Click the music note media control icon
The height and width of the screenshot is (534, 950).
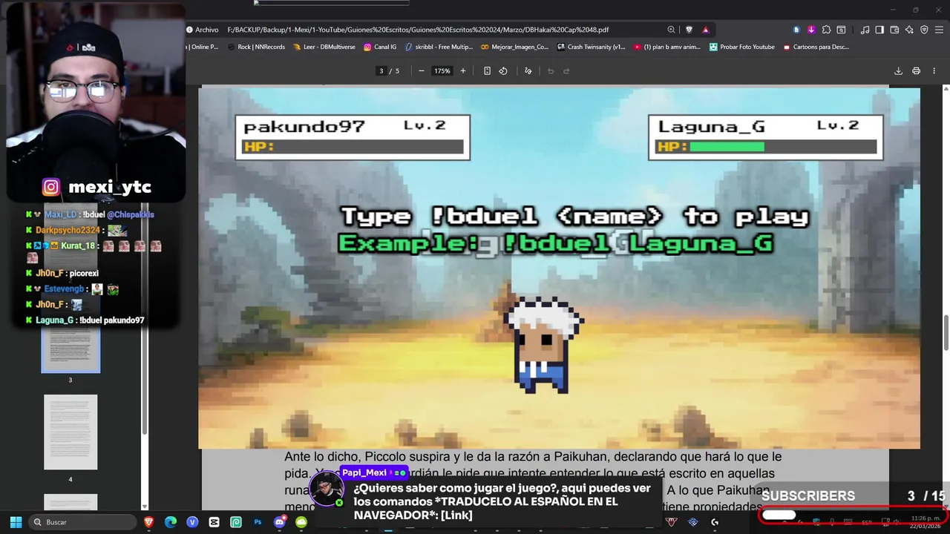865,30
